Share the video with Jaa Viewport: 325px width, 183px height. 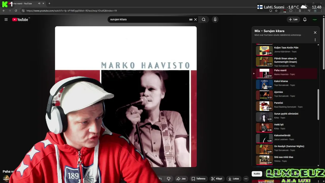(181, 179)
